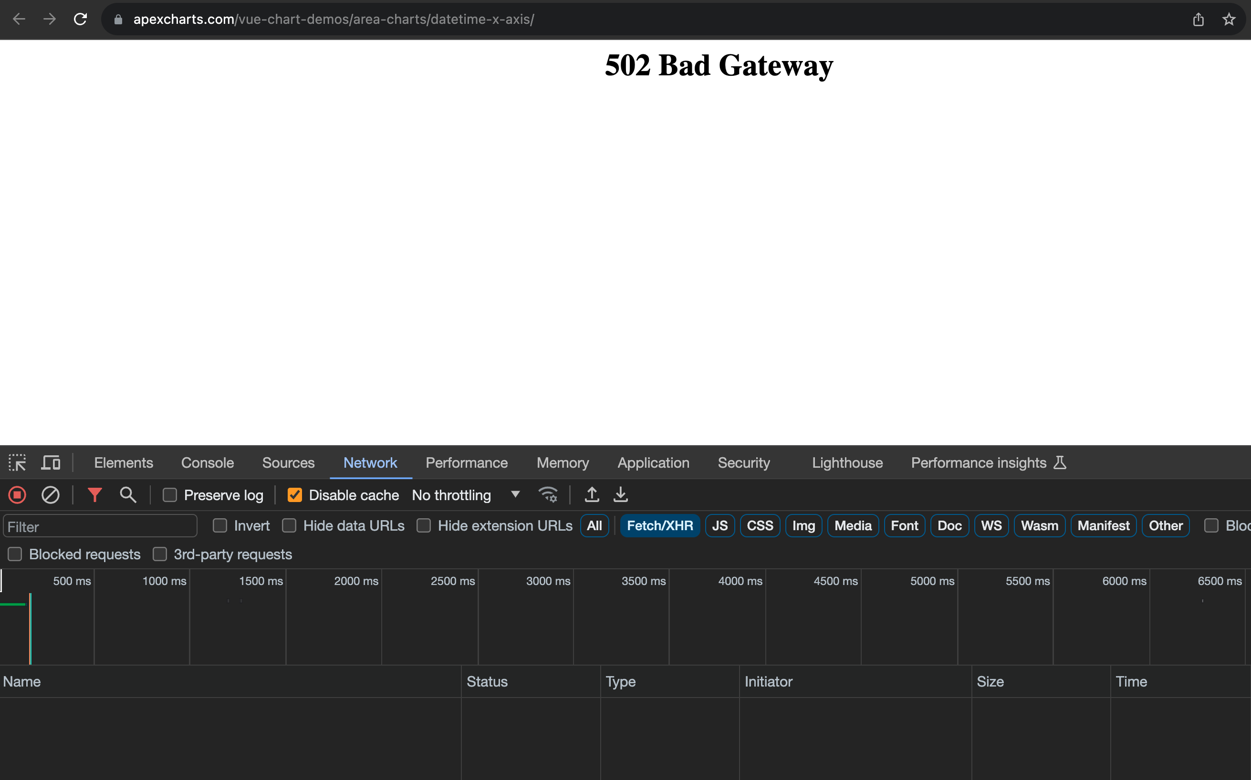Open network conditions settings
This screenshot has width=1251, height=780.
coord(548,495)
